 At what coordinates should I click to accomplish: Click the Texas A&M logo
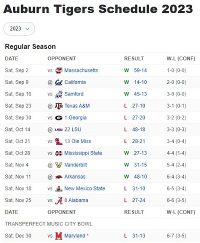58,106
